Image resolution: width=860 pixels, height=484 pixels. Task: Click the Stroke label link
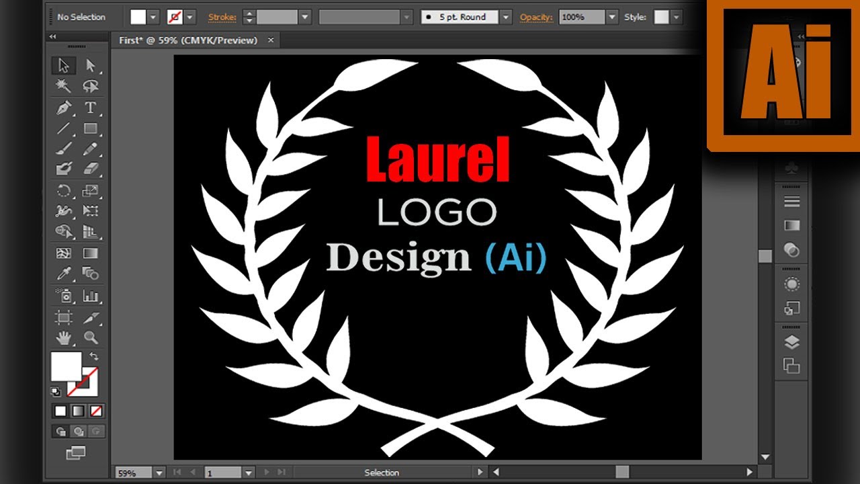click(222, 17)
